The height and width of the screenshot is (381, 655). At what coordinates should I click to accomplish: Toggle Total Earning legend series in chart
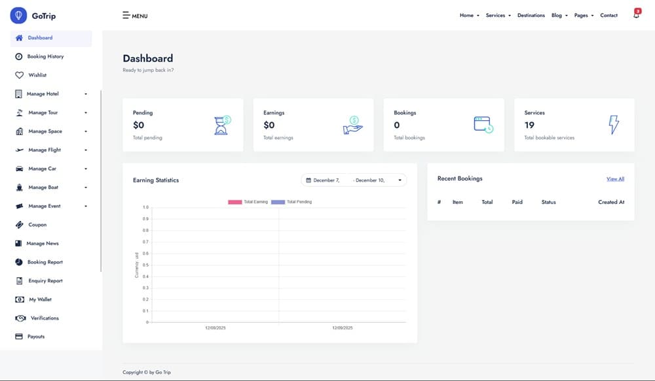click(x=248, y=202)
